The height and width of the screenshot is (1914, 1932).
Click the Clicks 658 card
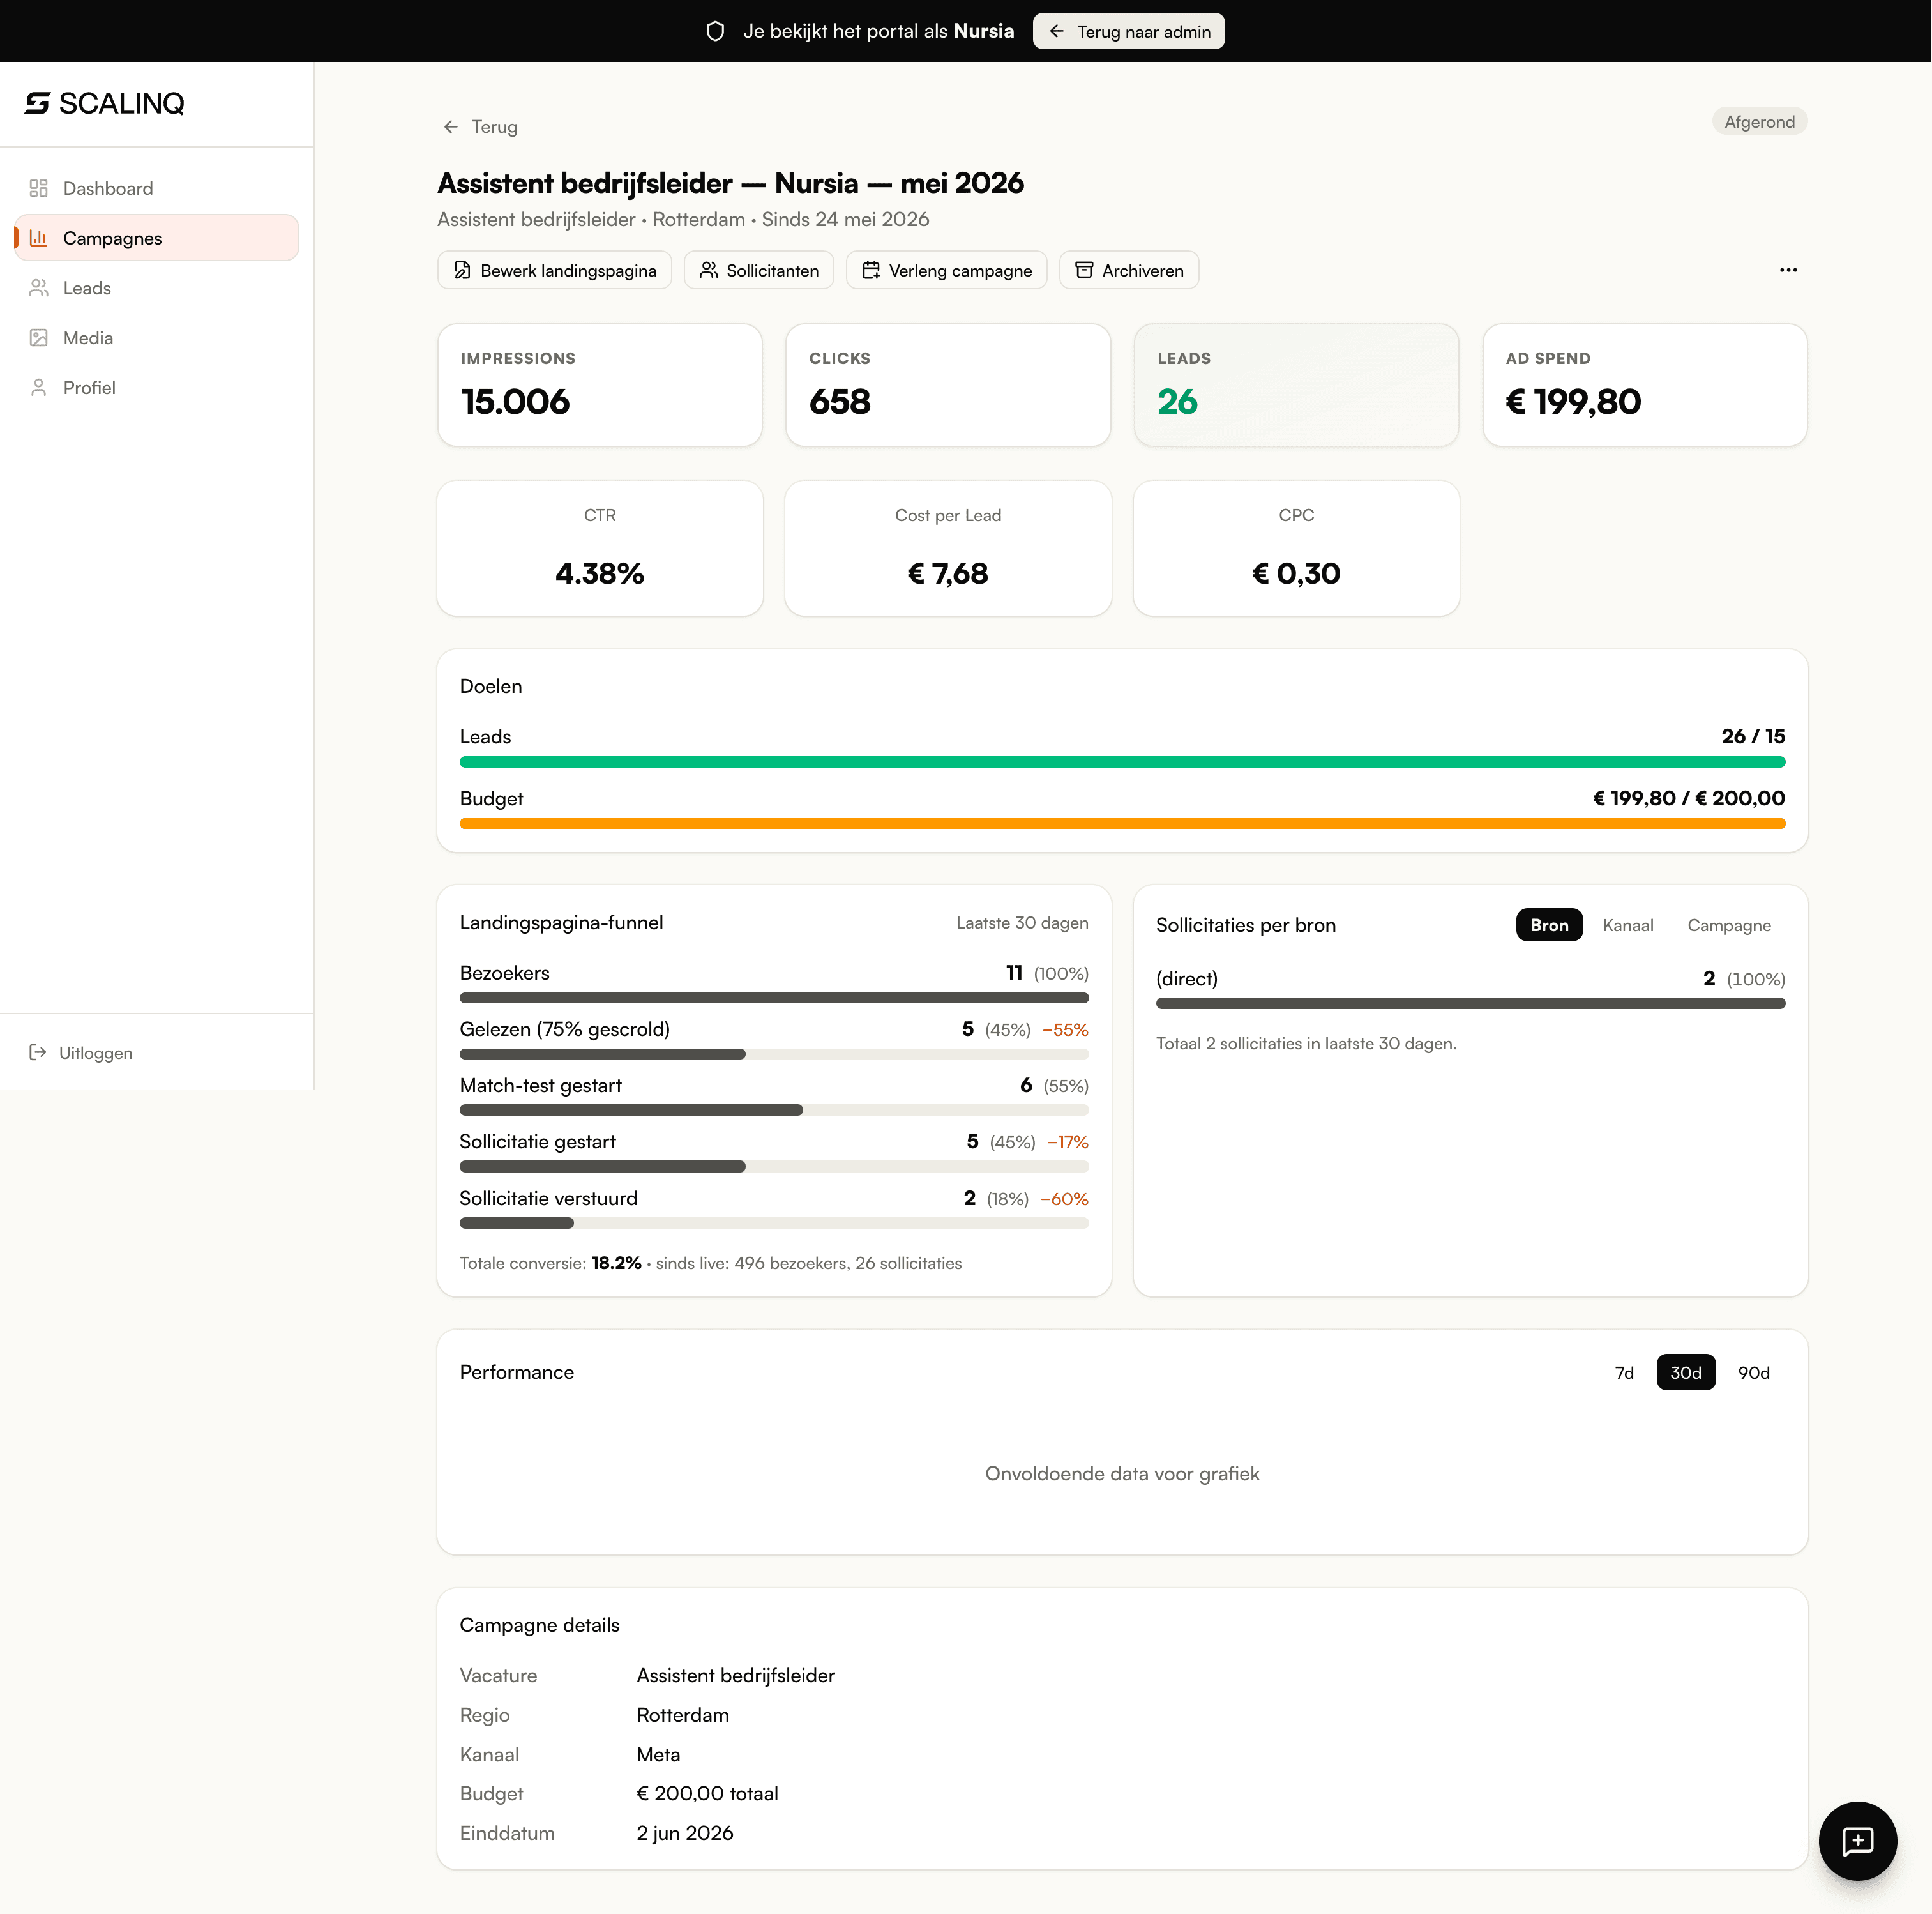pos(948,385)
